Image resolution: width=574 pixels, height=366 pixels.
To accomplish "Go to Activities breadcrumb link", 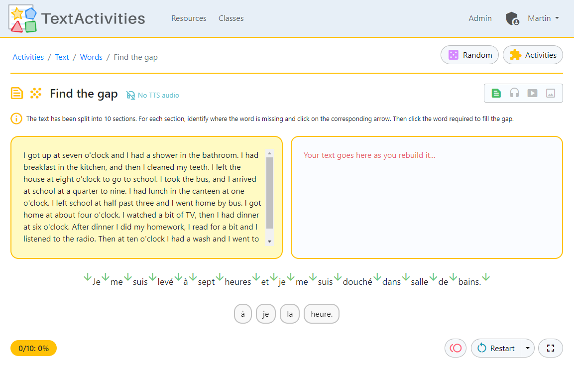I will click(x=28, y=57).
